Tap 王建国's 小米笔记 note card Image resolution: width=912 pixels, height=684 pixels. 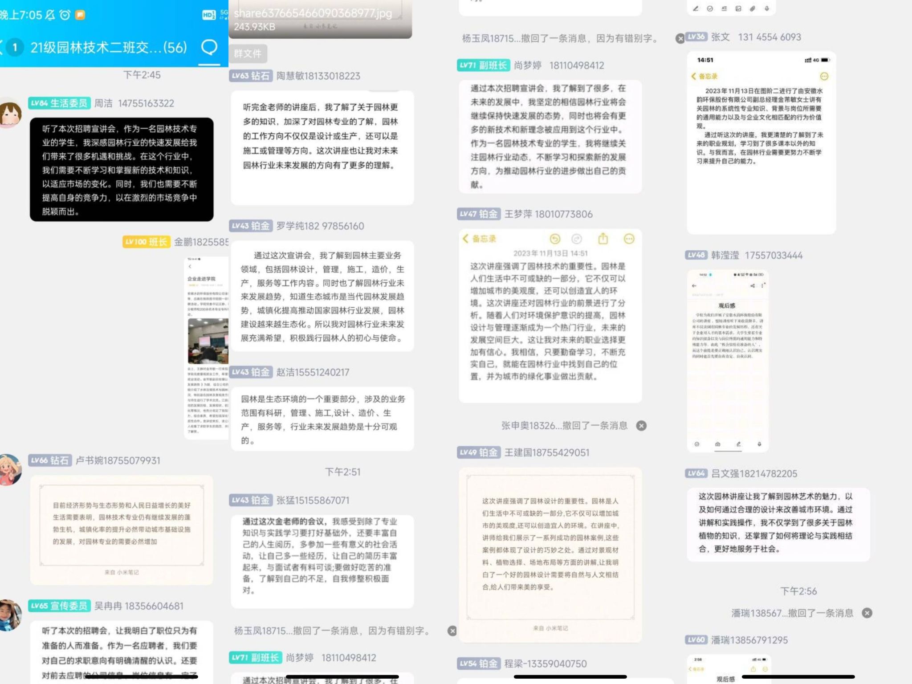(x=550, y=554)
